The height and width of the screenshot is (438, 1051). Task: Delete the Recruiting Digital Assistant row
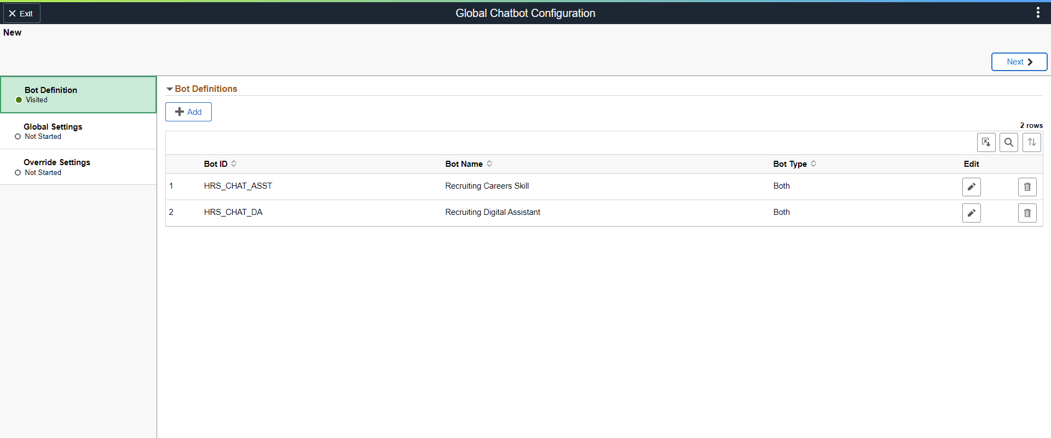1027,213
